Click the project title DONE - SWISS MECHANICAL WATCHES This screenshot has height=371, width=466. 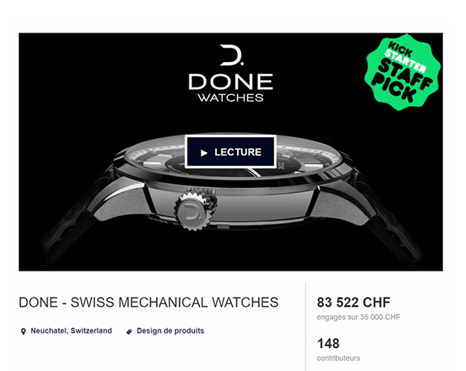pyautogui.click(x=149, y=303)
